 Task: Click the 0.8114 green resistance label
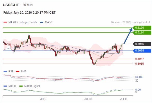(142, 32)
